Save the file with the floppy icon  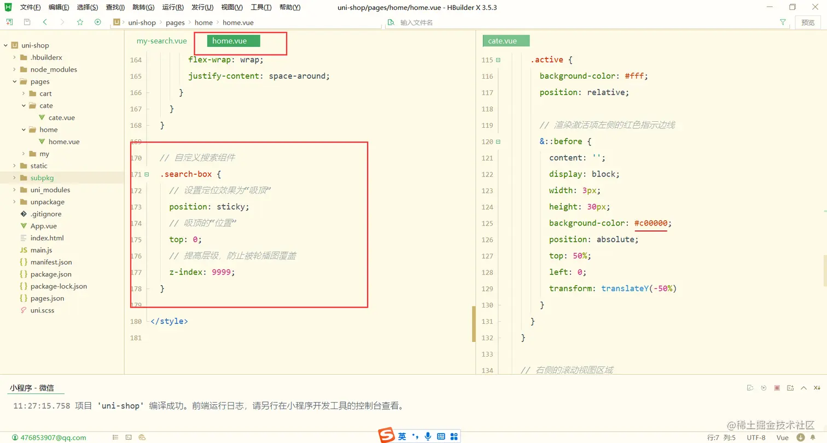[27, 22]
